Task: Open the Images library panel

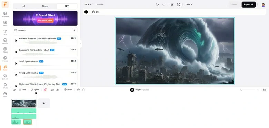Action: 5,59
